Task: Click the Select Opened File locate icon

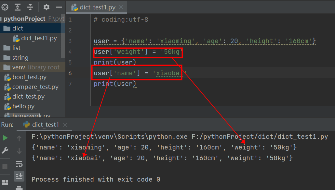Action: tap(5, 7)
